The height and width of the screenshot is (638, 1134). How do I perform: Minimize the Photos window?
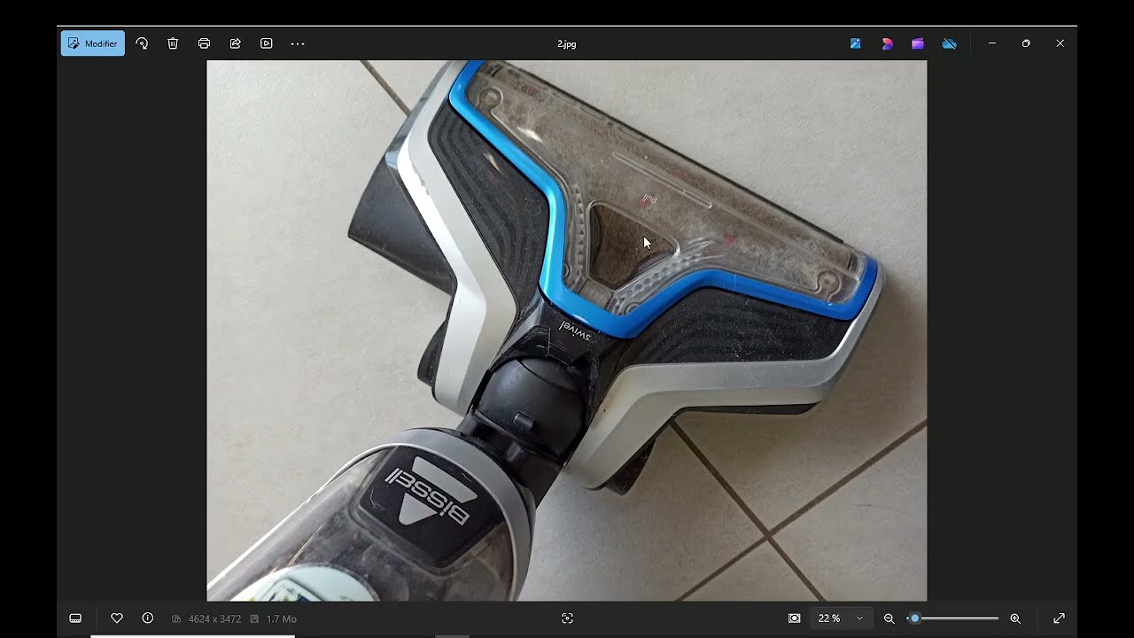click(x=992, y=43)
